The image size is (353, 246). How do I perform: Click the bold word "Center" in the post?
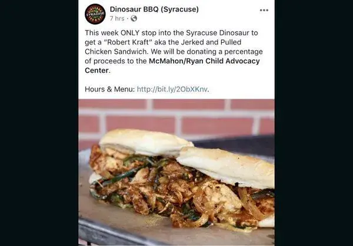coord(97,70)
